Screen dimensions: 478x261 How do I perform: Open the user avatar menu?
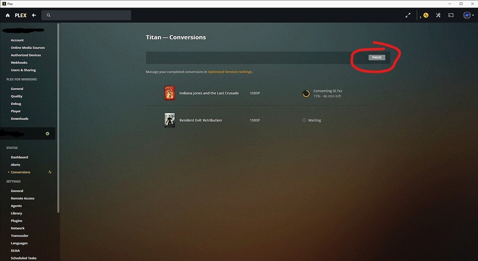[x=467, y=15]
